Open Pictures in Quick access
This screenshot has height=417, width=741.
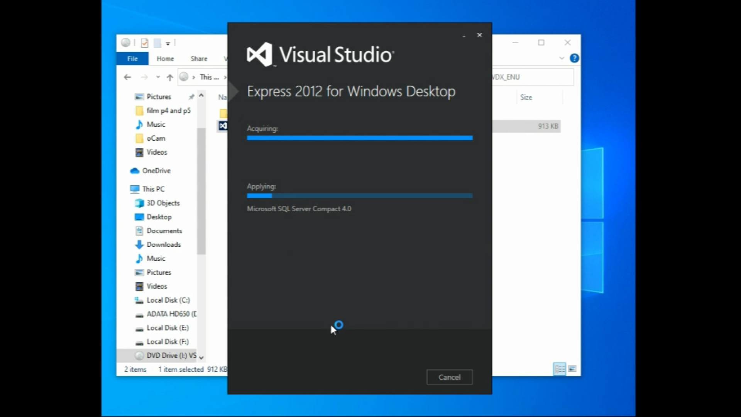pyautogui.click(x=159, y=97)
